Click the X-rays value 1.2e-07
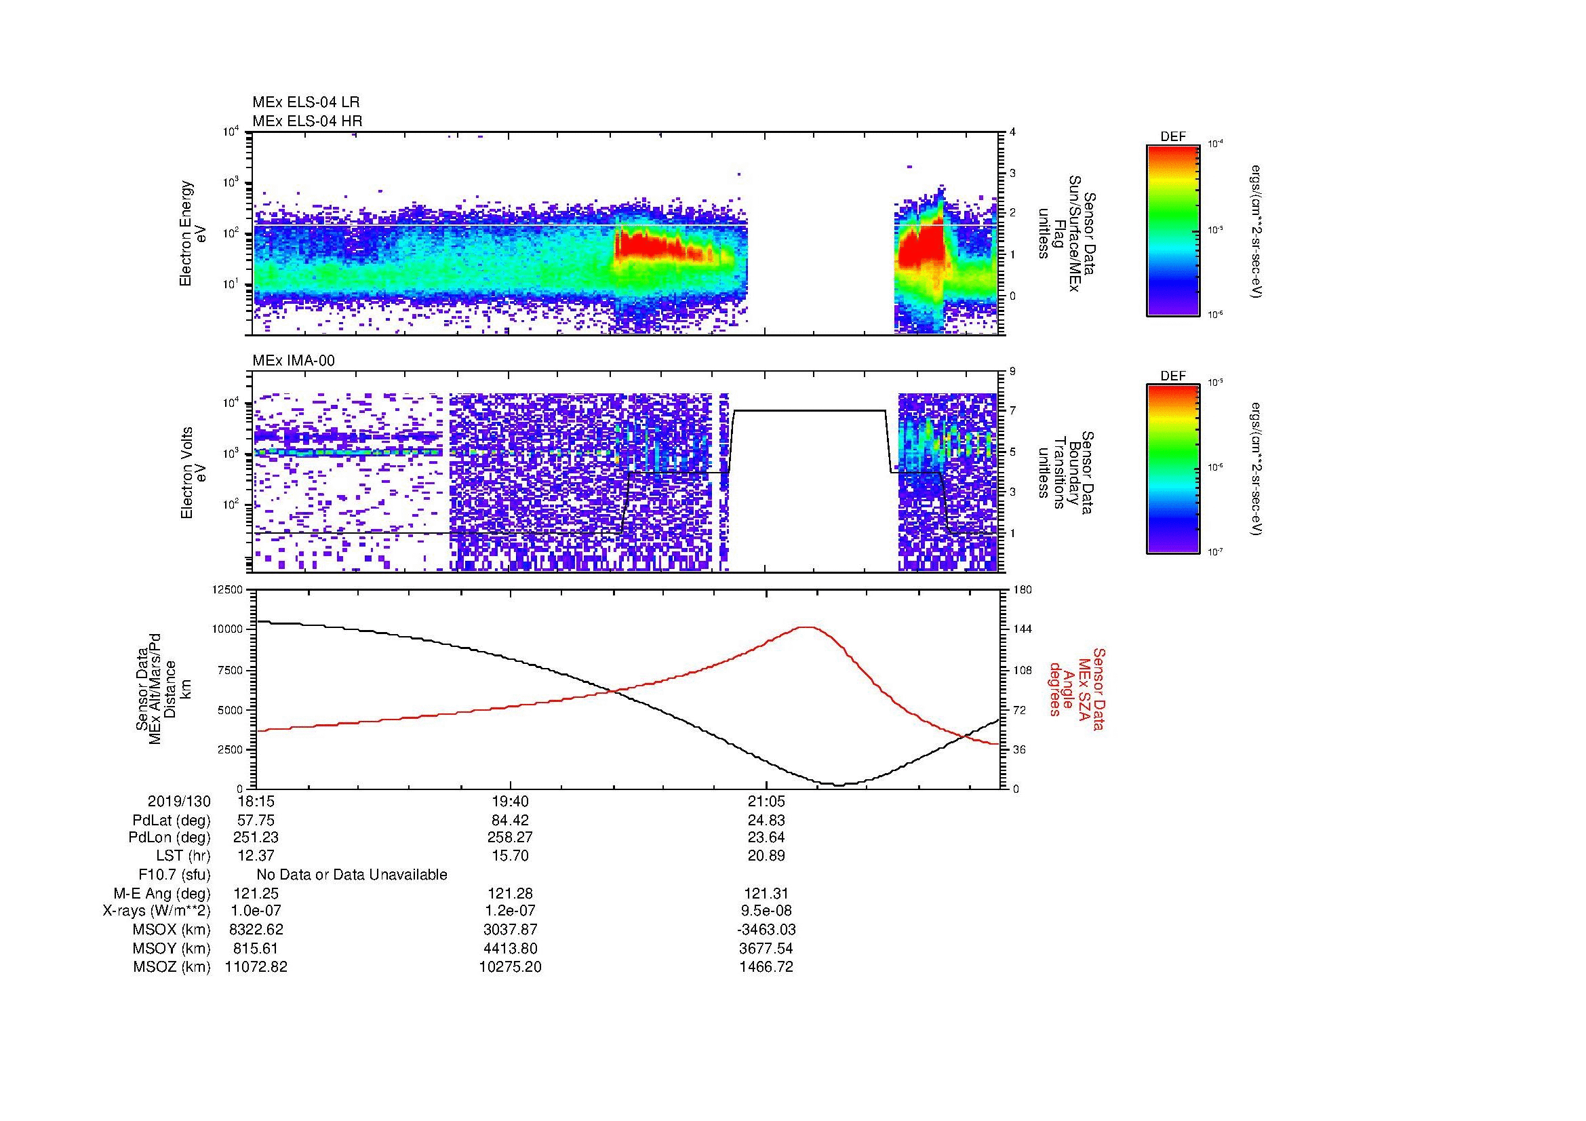The image size is (1586, 1121). [511, 911]
